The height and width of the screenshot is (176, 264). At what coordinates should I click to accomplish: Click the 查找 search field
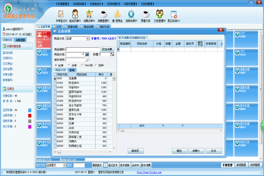(x=79, y=165)
